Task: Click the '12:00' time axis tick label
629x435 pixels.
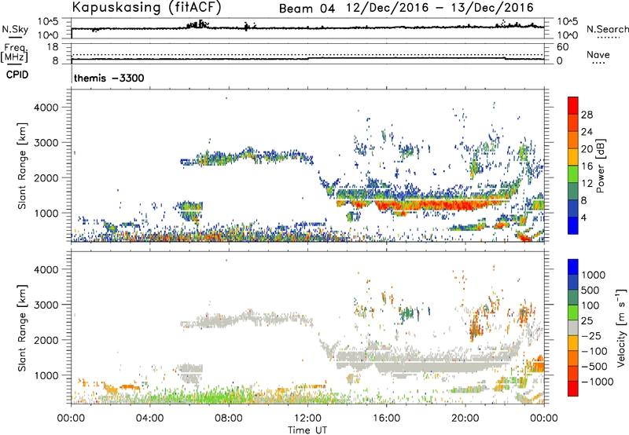Action: (307, 418)
